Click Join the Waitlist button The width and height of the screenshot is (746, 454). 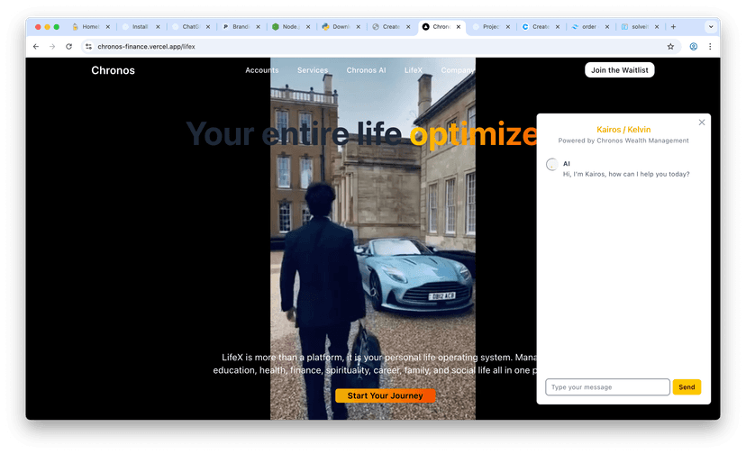point(620,70)
